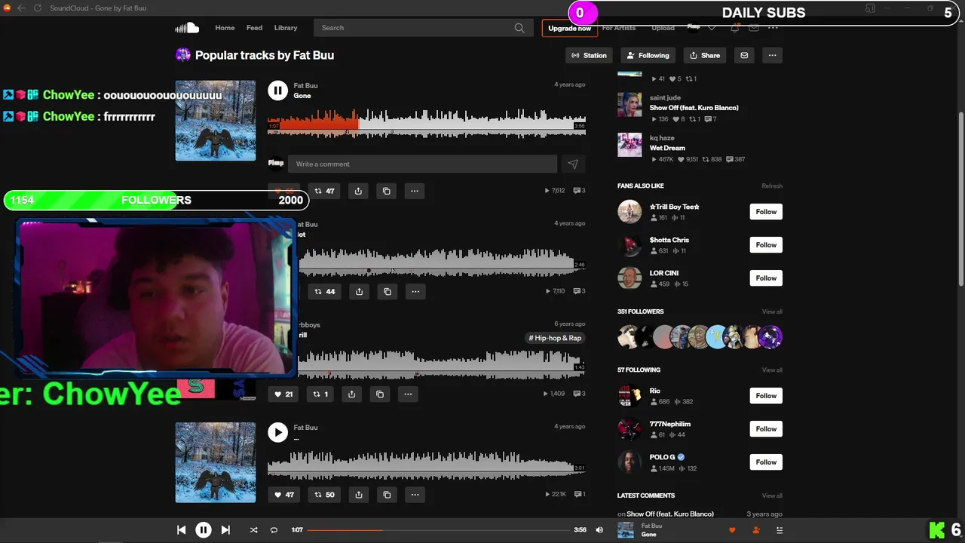965x543 pixels.
Task: Copy link of the track with 21 likes
Action: click(380, 394)
